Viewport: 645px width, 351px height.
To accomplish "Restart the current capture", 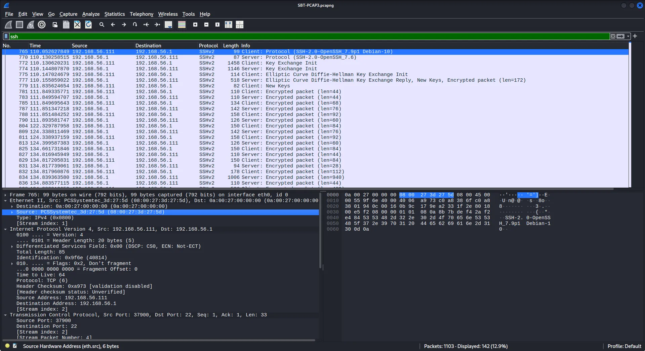I will click(31, 25).
